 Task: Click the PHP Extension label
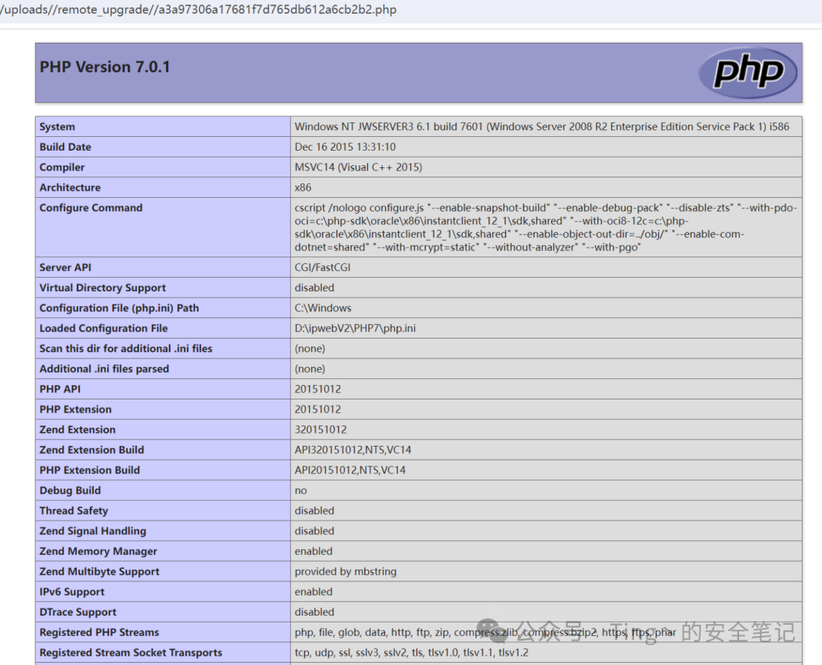[75, 409]
